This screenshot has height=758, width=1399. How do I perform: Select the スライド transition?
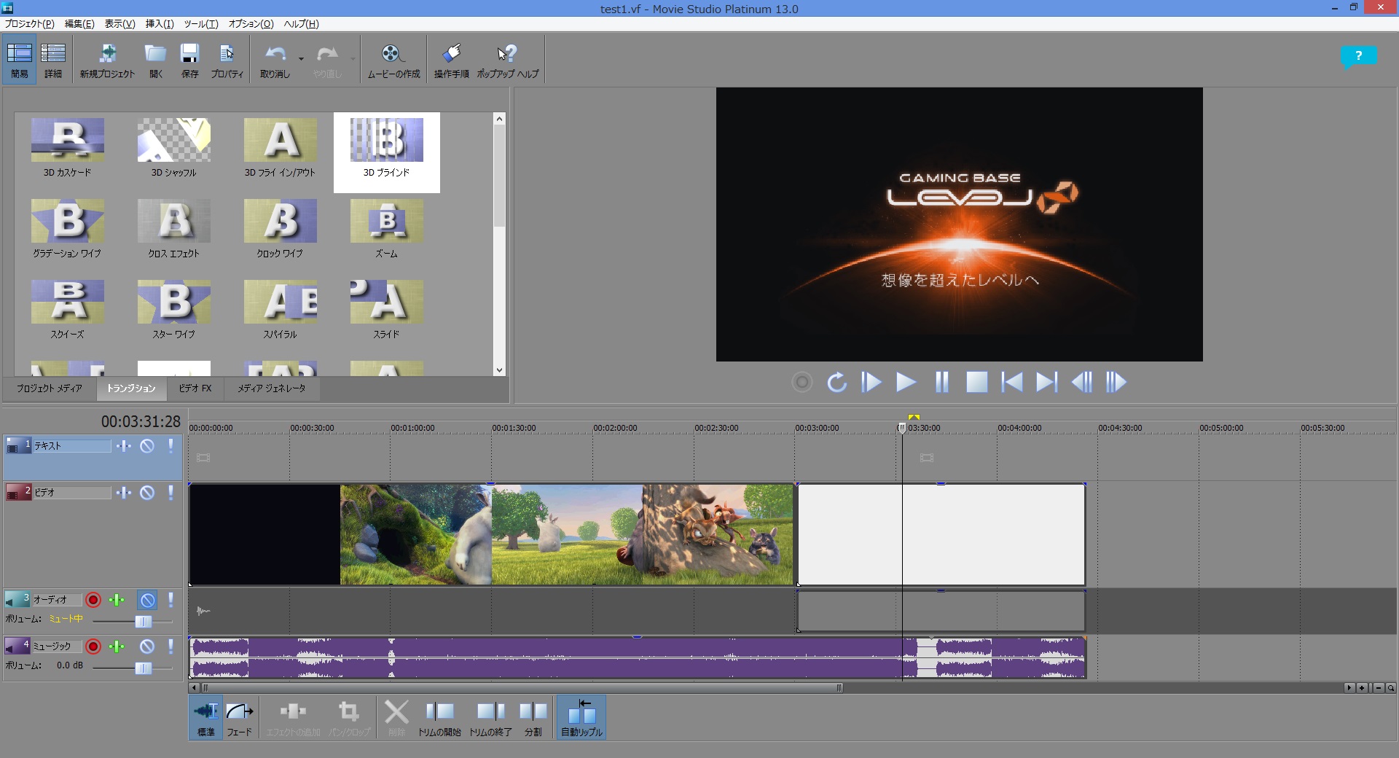point(386,310)
